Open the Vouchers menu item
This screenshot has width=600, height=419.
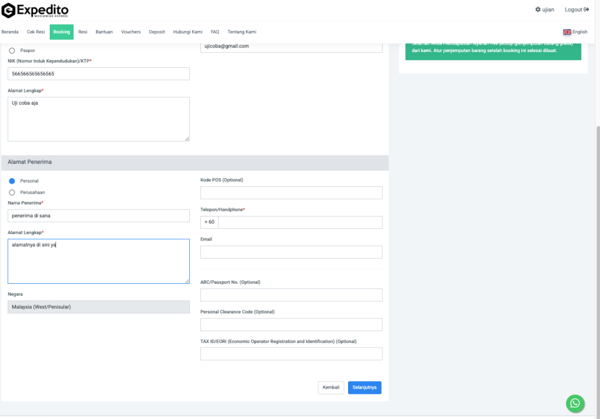[x=131, y=32]
